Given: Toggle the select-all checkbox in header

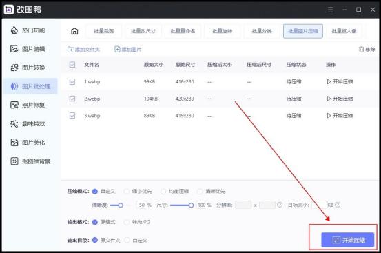Looking at the screenshot, I should pos(72,65).
